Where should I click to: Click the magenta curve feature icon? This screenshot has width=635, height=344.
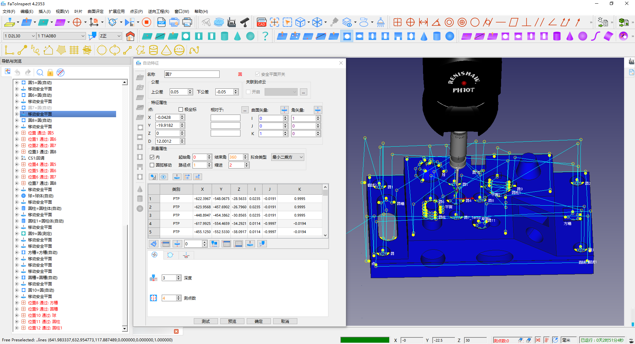[596, 36]
